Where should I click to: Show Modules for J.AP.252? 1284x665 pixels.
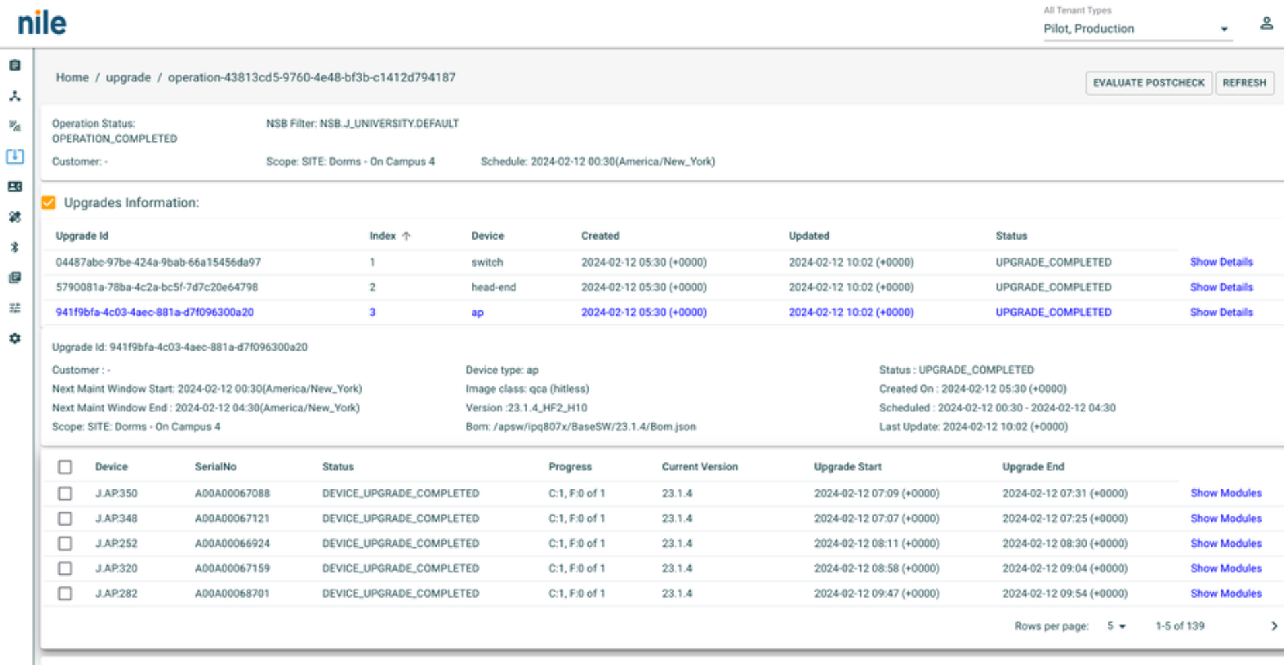[x=1226, y=543]
